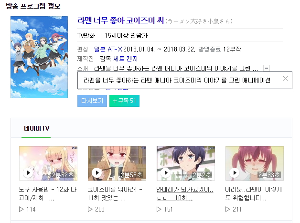Open 코이즈미를 낚아라 11화 video title
300x223 pixels.
(115, 193)
